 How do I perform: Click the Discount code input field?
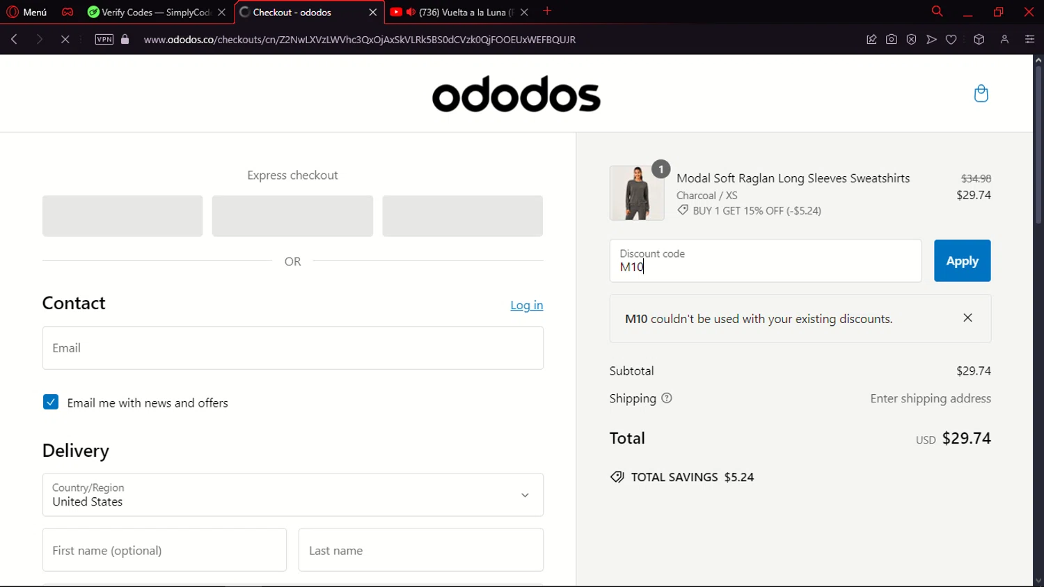(766, 261)
